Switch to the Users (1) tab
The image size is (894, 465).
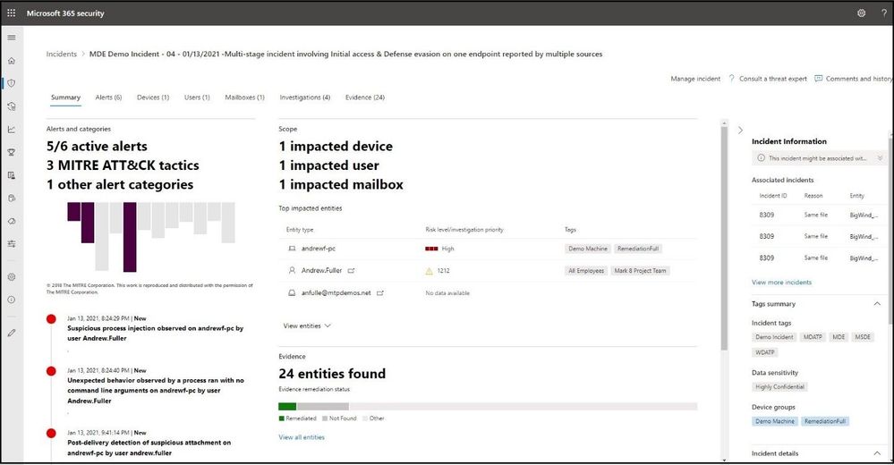[197, 97]
